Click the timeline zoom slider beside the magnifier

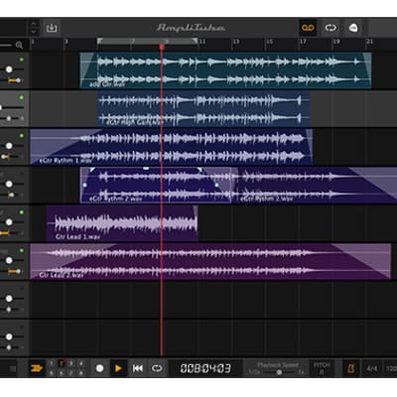6,45
